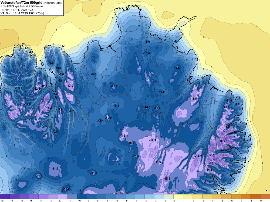Screen dimensions: 270x202
Task: Click the -9.0 temperature label
Action: (93, 74)
